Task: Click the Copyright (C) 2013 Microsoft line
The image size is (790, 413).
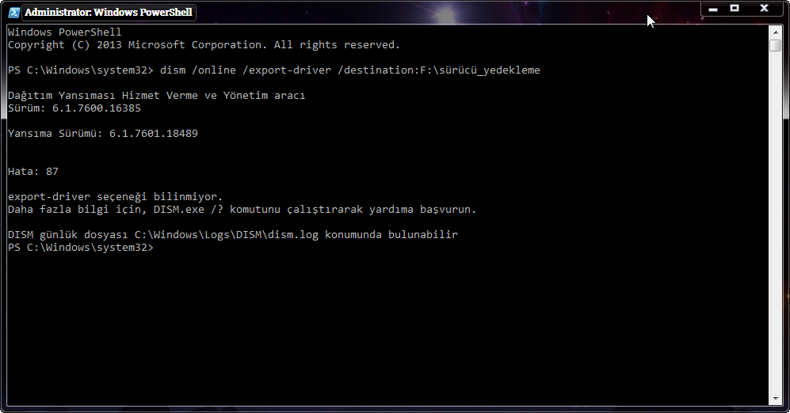Action: click(204, 45)
